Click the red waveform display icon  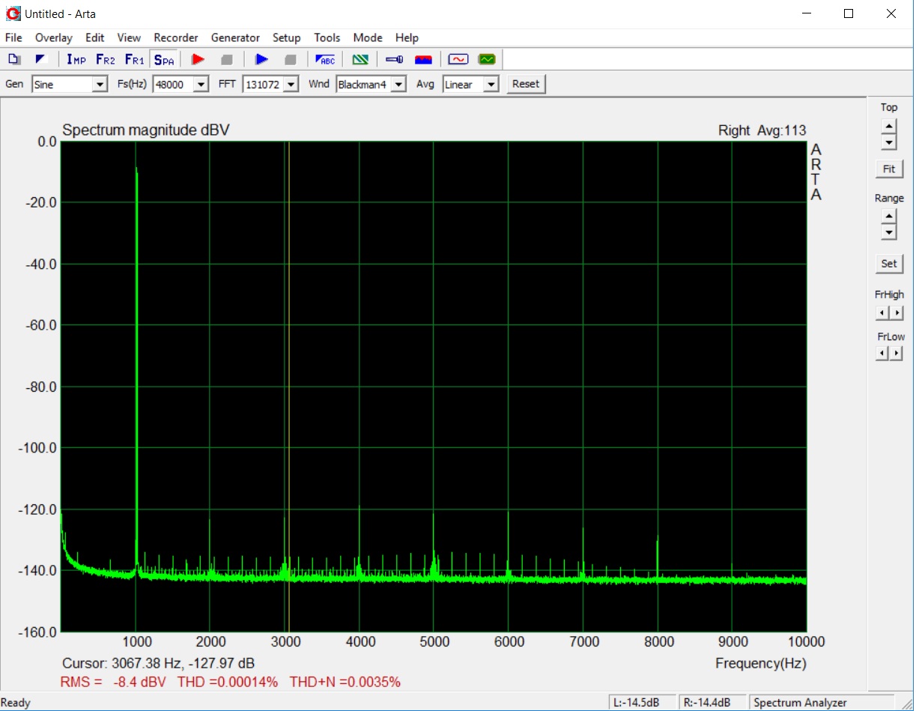click(458, 59)
